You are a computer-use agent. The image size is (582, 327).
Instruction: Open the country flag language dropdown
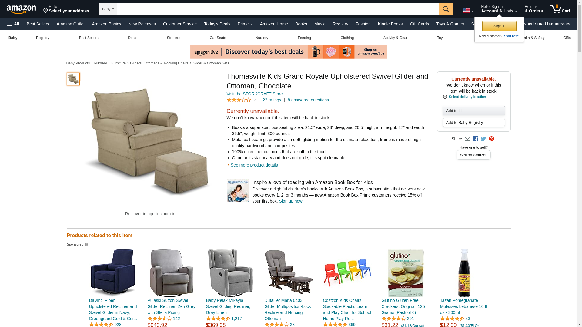468,11
